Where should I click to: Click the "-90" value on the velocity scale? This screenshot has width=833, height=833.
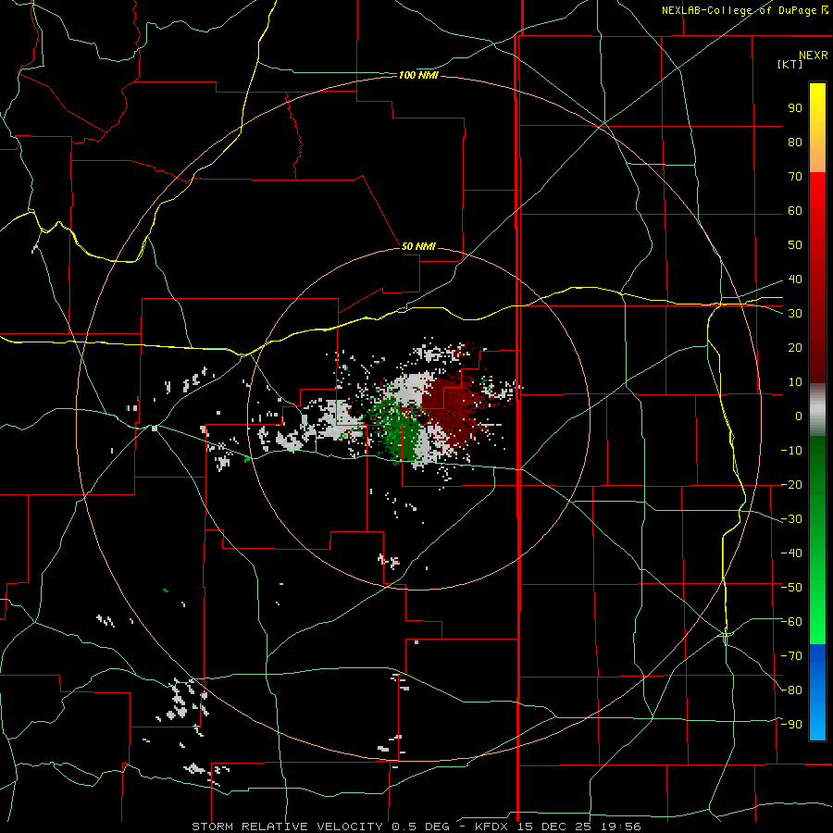click(x=791, y=725)
